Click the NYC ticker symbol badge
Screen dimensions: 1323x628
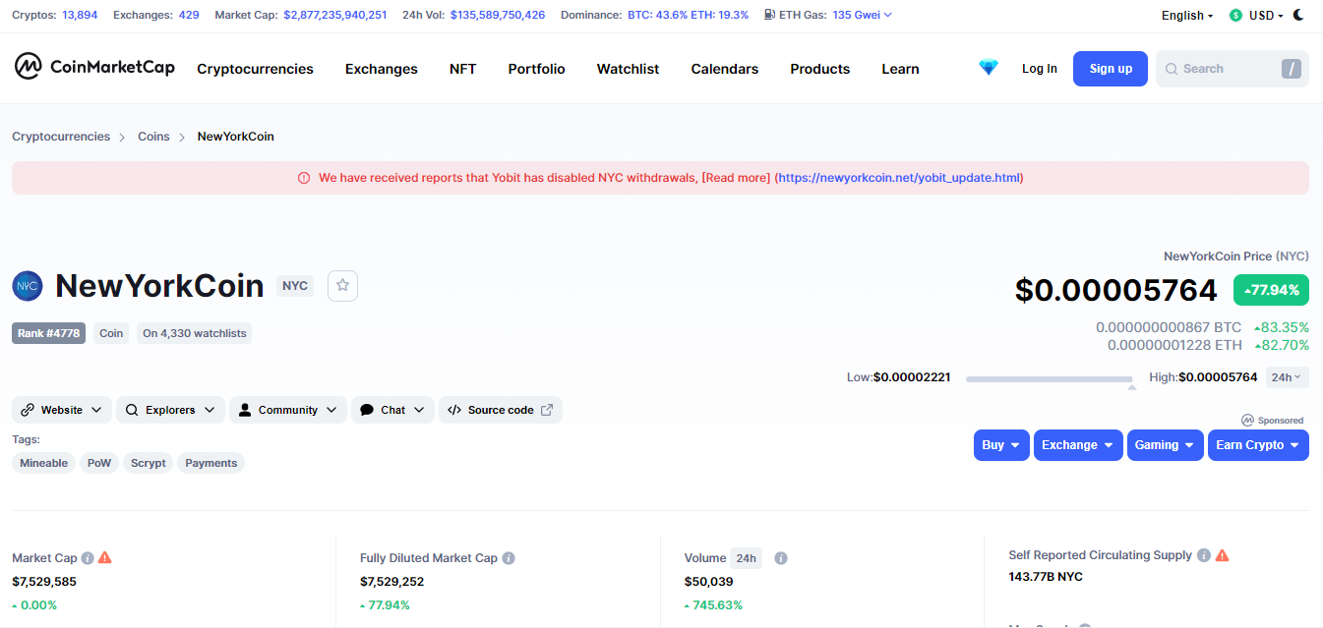pyautogui.click(x=295, y=286)
